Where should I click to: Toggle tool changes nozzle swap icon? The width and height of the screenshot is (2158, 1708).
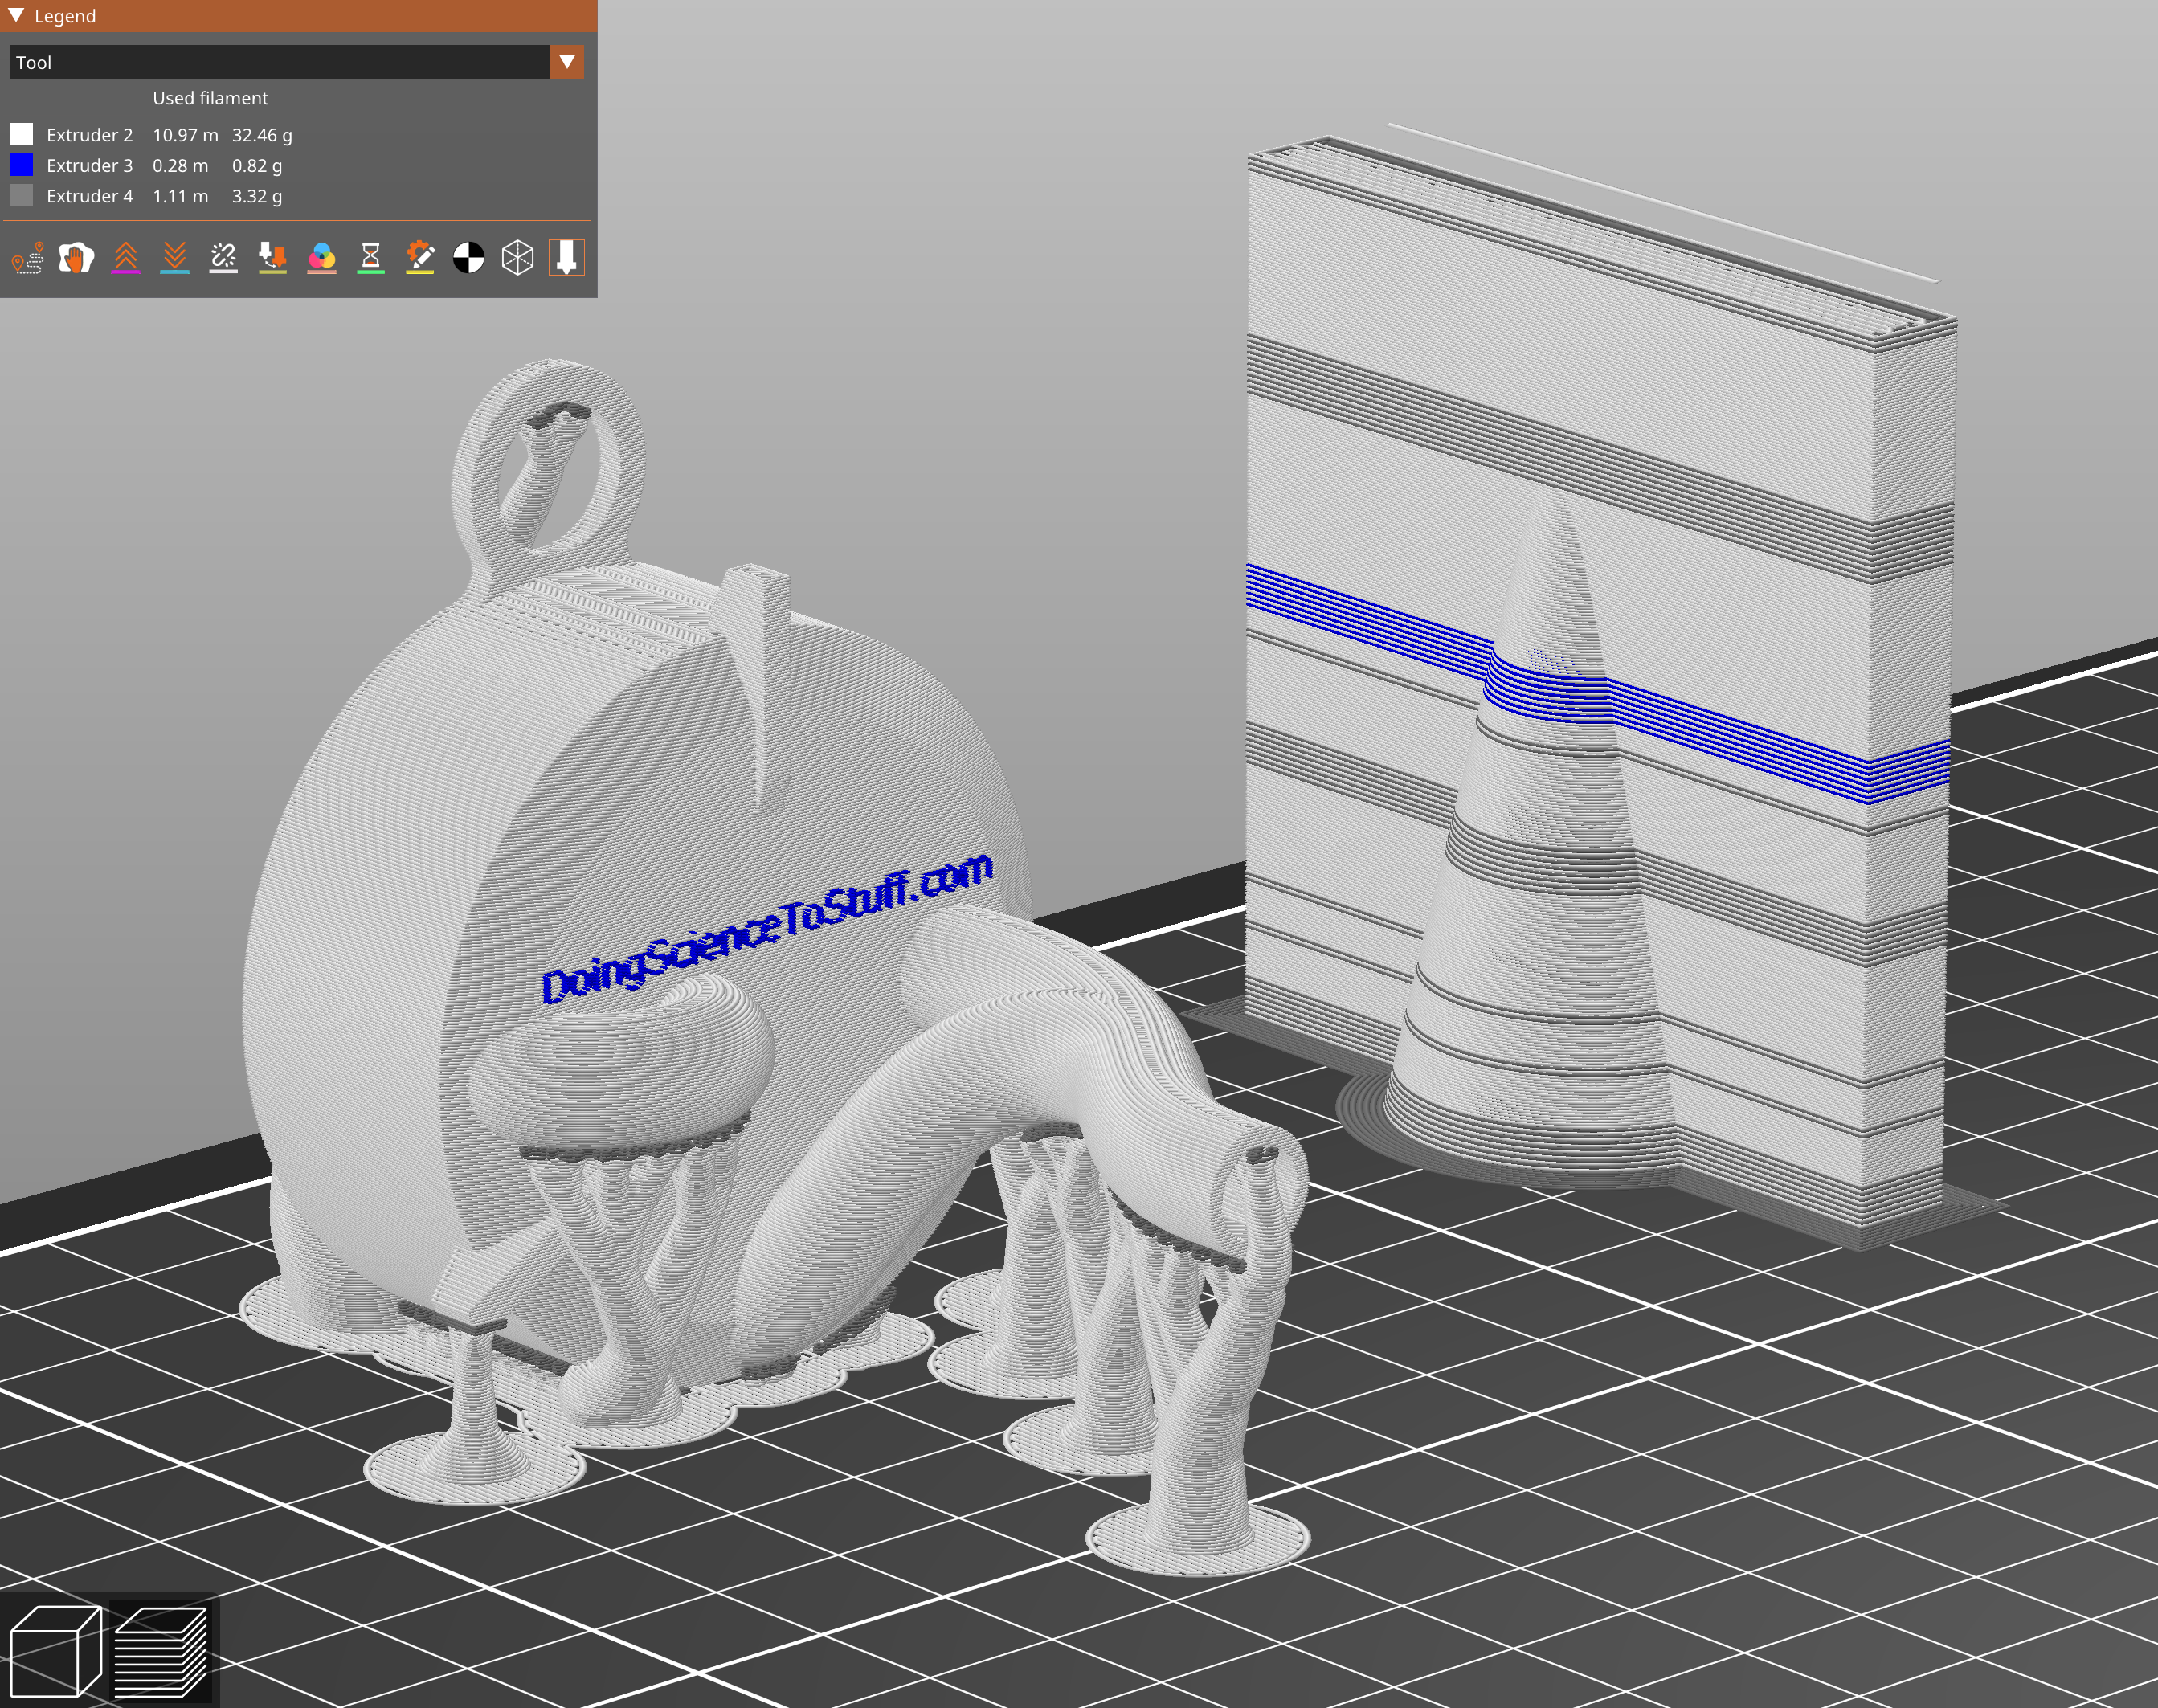272,258
